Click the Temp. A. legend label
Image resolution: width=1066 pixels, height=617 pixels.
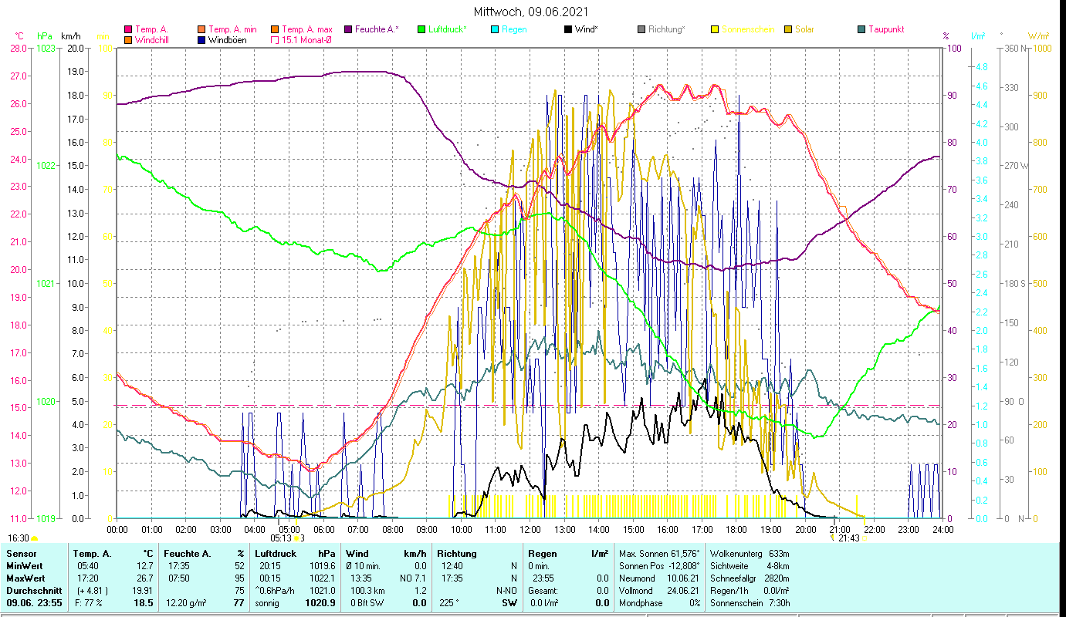(152, 29)
